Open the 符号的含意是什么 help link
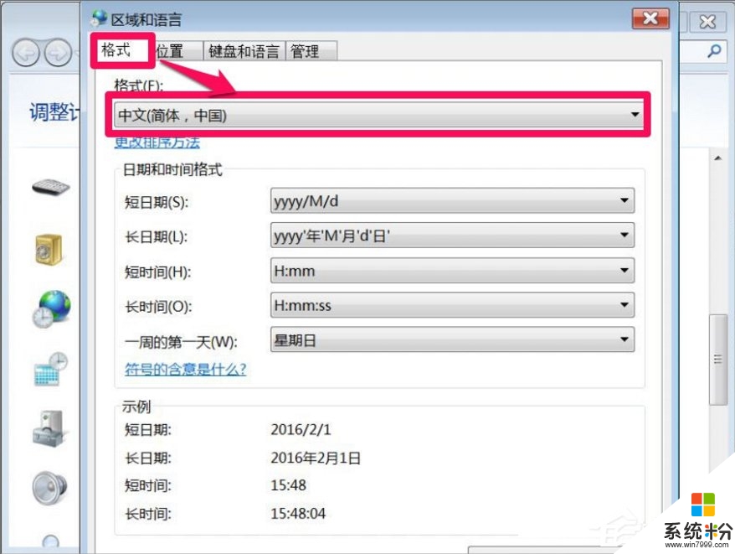 tap(185, 370)
